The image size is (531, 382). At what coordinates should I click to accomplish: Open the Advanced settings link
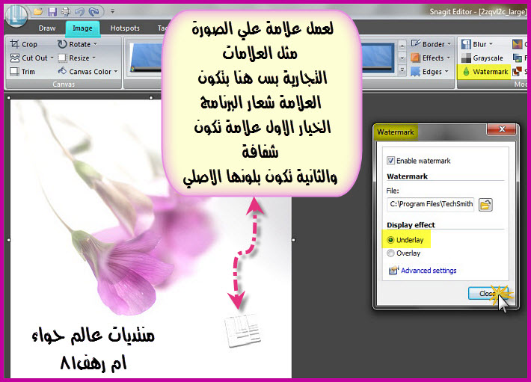click(x=428, y=271)
